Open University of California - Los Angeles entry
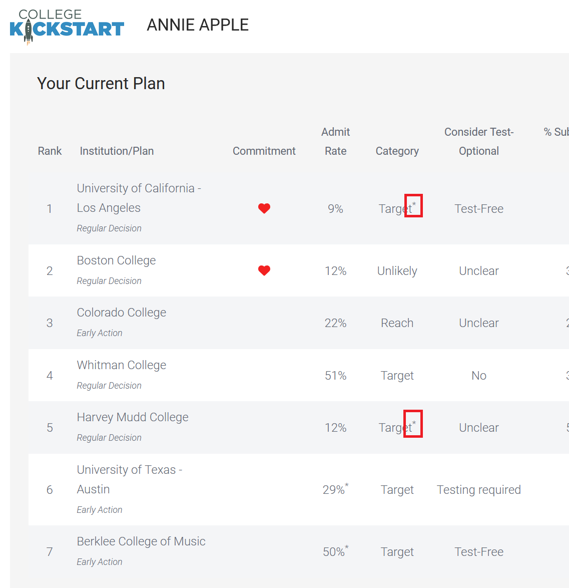This screenshot has height=588, width=569. 139,198
